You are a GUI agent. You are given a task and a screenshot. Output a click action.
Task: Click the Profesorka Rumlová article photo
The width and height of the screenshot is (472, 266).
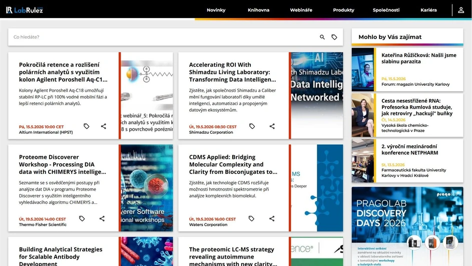[363, 115]
